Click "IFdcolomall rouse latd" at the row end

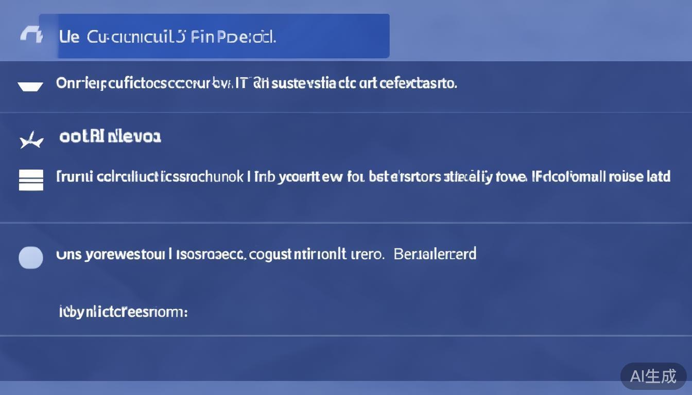602,177
